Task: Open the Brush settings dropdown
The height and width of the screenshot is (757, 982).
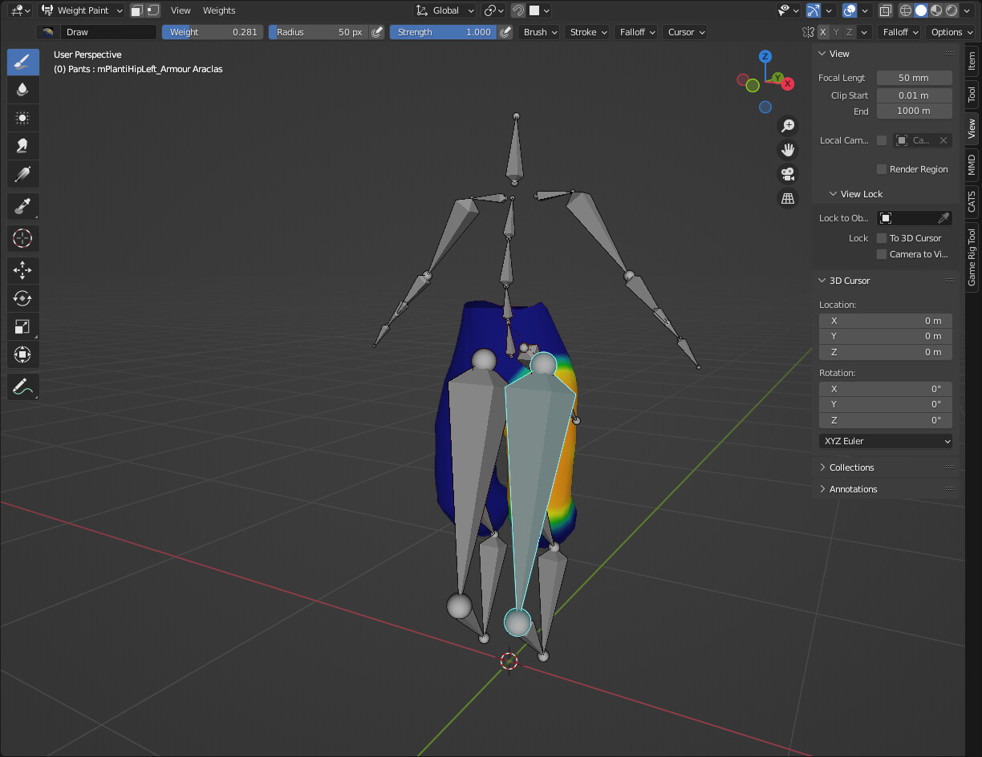Action: [540, 32]
